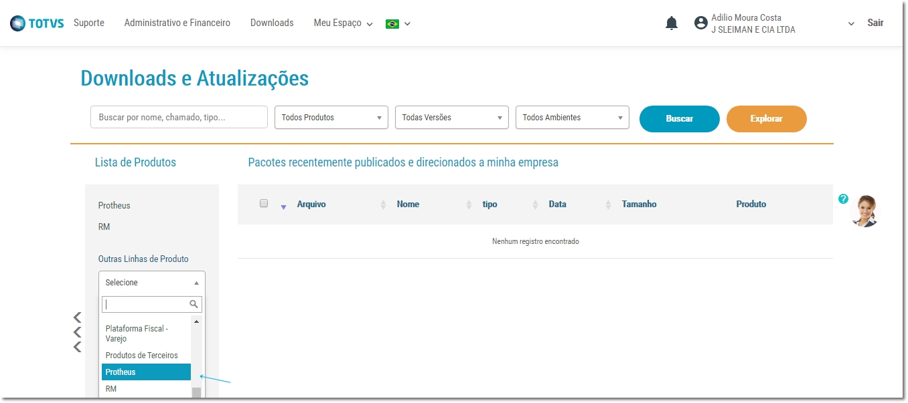Click the magnifier in dropdown search box
The image size is (908, 403).
pyautogui.click(x=194, y=304)
